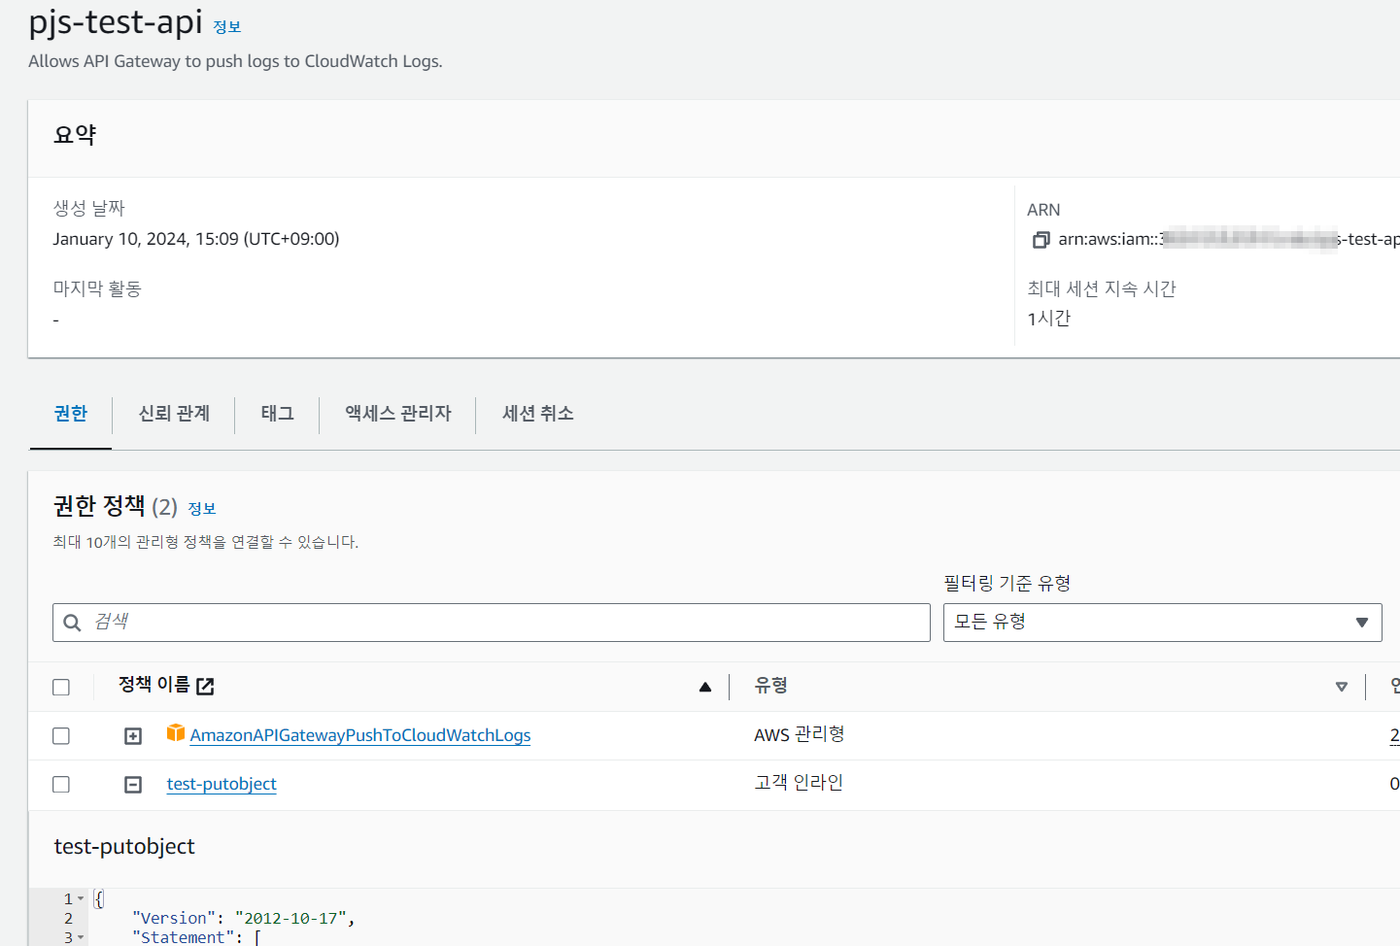
Task: Click the role ARN text arn:aws:iam
Action: coord(1229,239)
